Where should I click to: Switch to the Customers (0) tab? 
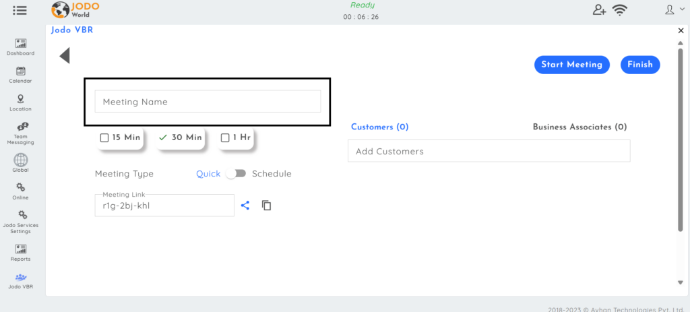point(380,127)
